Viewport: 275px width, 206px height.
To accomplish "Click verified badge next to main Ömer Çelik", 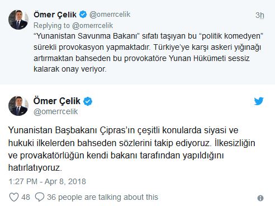I will [x=88, y=101].
